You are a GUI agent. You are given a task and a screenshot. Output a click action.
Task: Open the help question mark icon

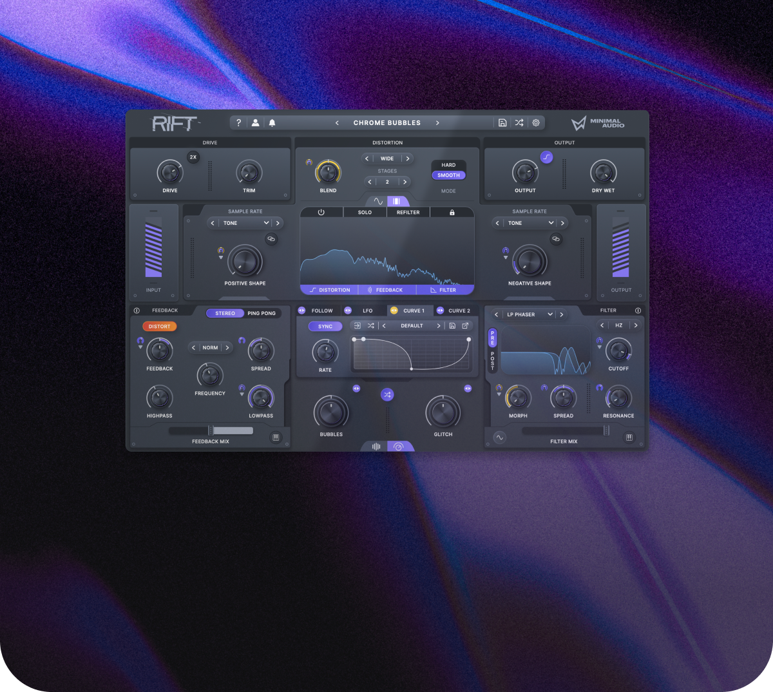[x=239, y=122]
